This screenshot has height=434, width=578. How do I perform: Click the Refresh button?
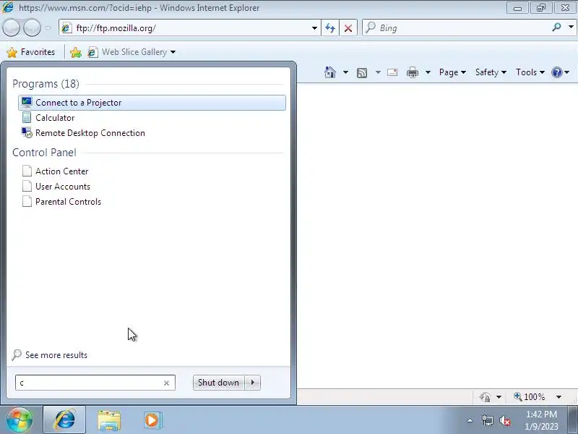330,28
